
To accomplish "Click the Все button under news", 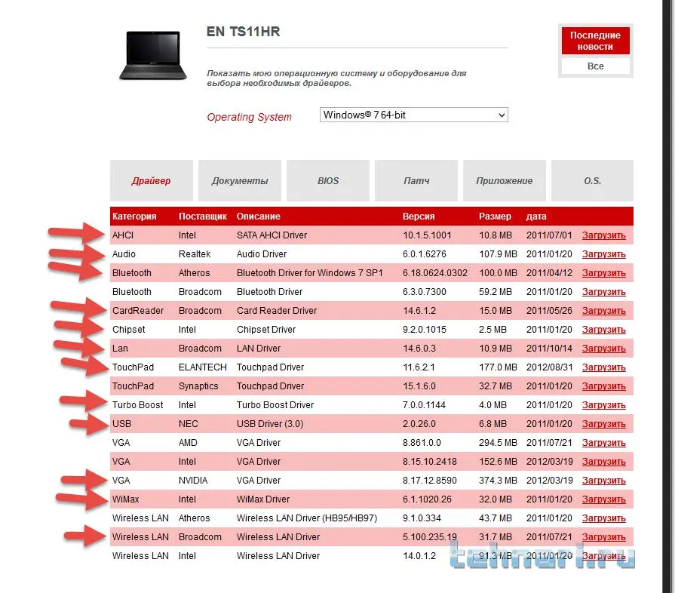I will tap(595, 66).
